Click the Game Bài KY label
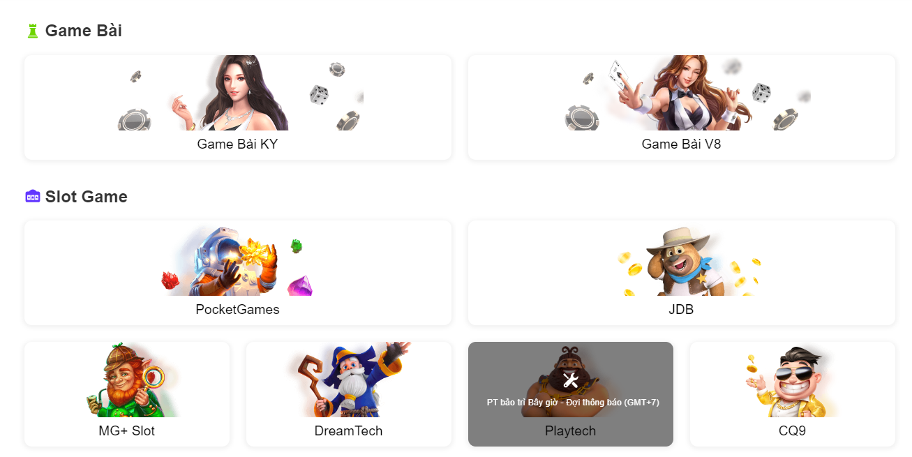 [x=238, y=144]
